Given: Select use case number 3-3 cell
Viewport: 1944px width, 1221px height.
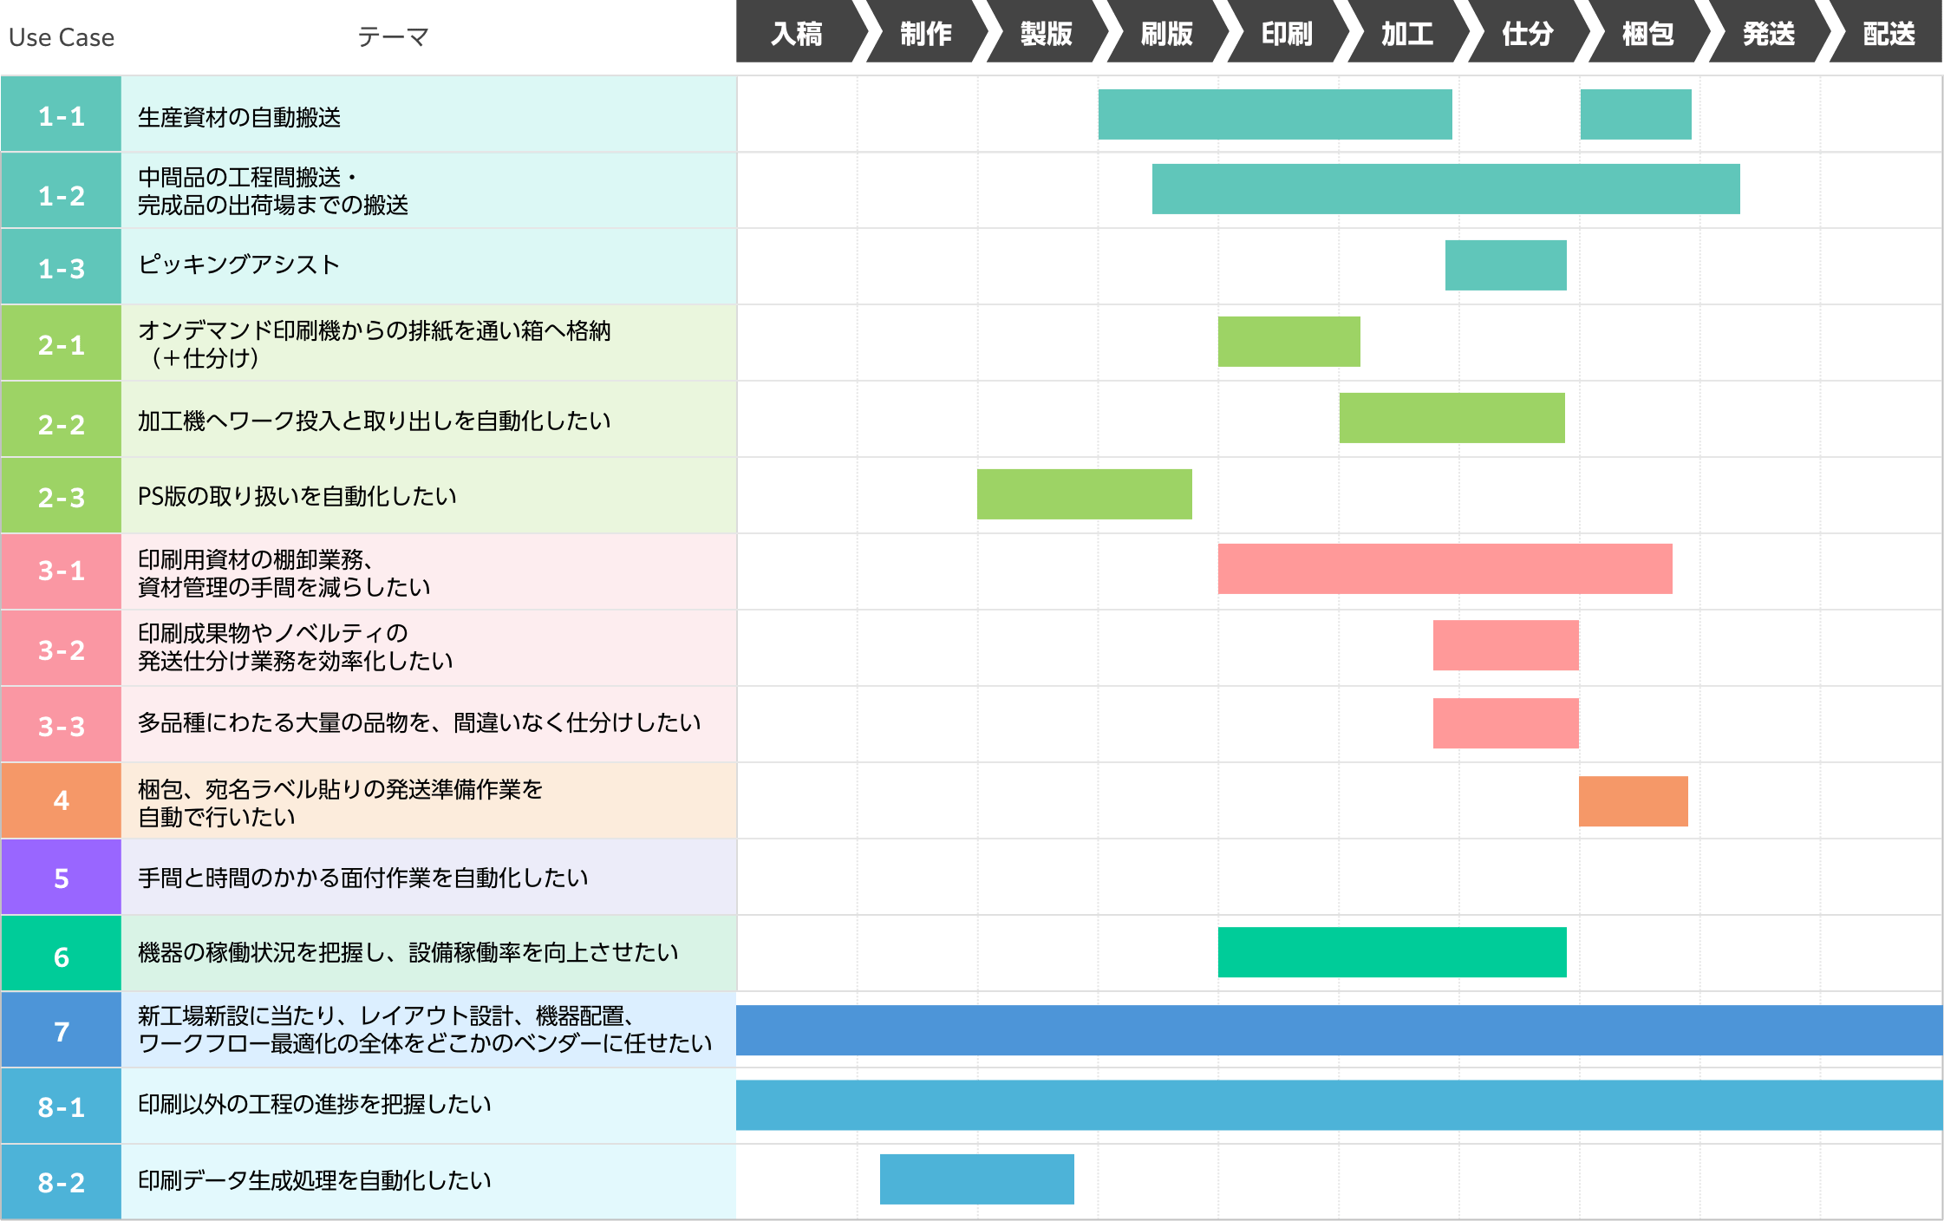Looking at the screenshot, I should point(62,725).
